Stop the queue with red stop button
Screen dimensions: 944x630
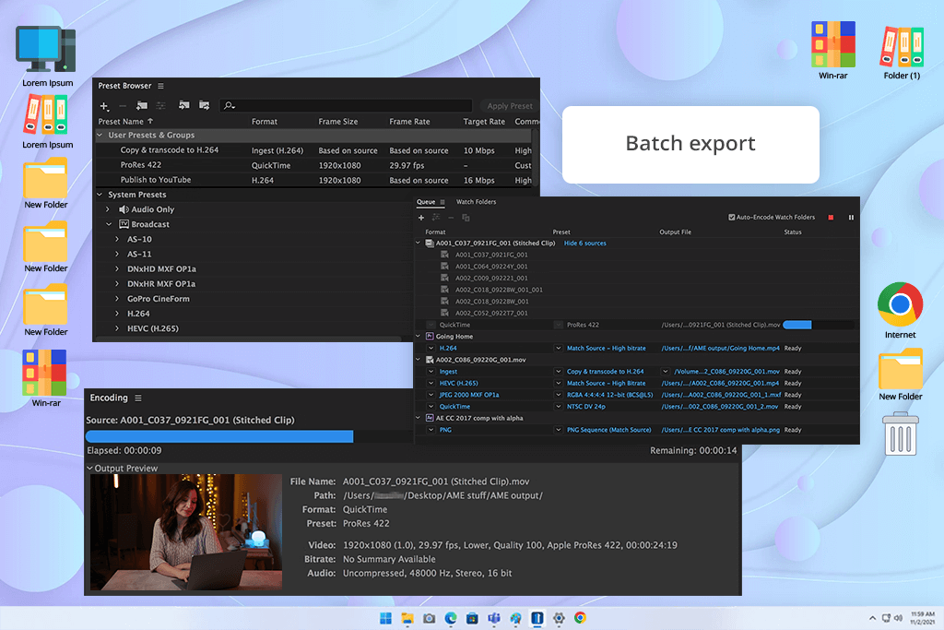coord(831,218)
